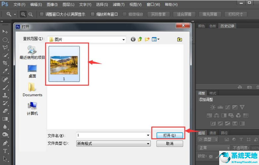Open the 滤镜(T) menu
Screen dimensions: 259x165
(x=118, y=4)
